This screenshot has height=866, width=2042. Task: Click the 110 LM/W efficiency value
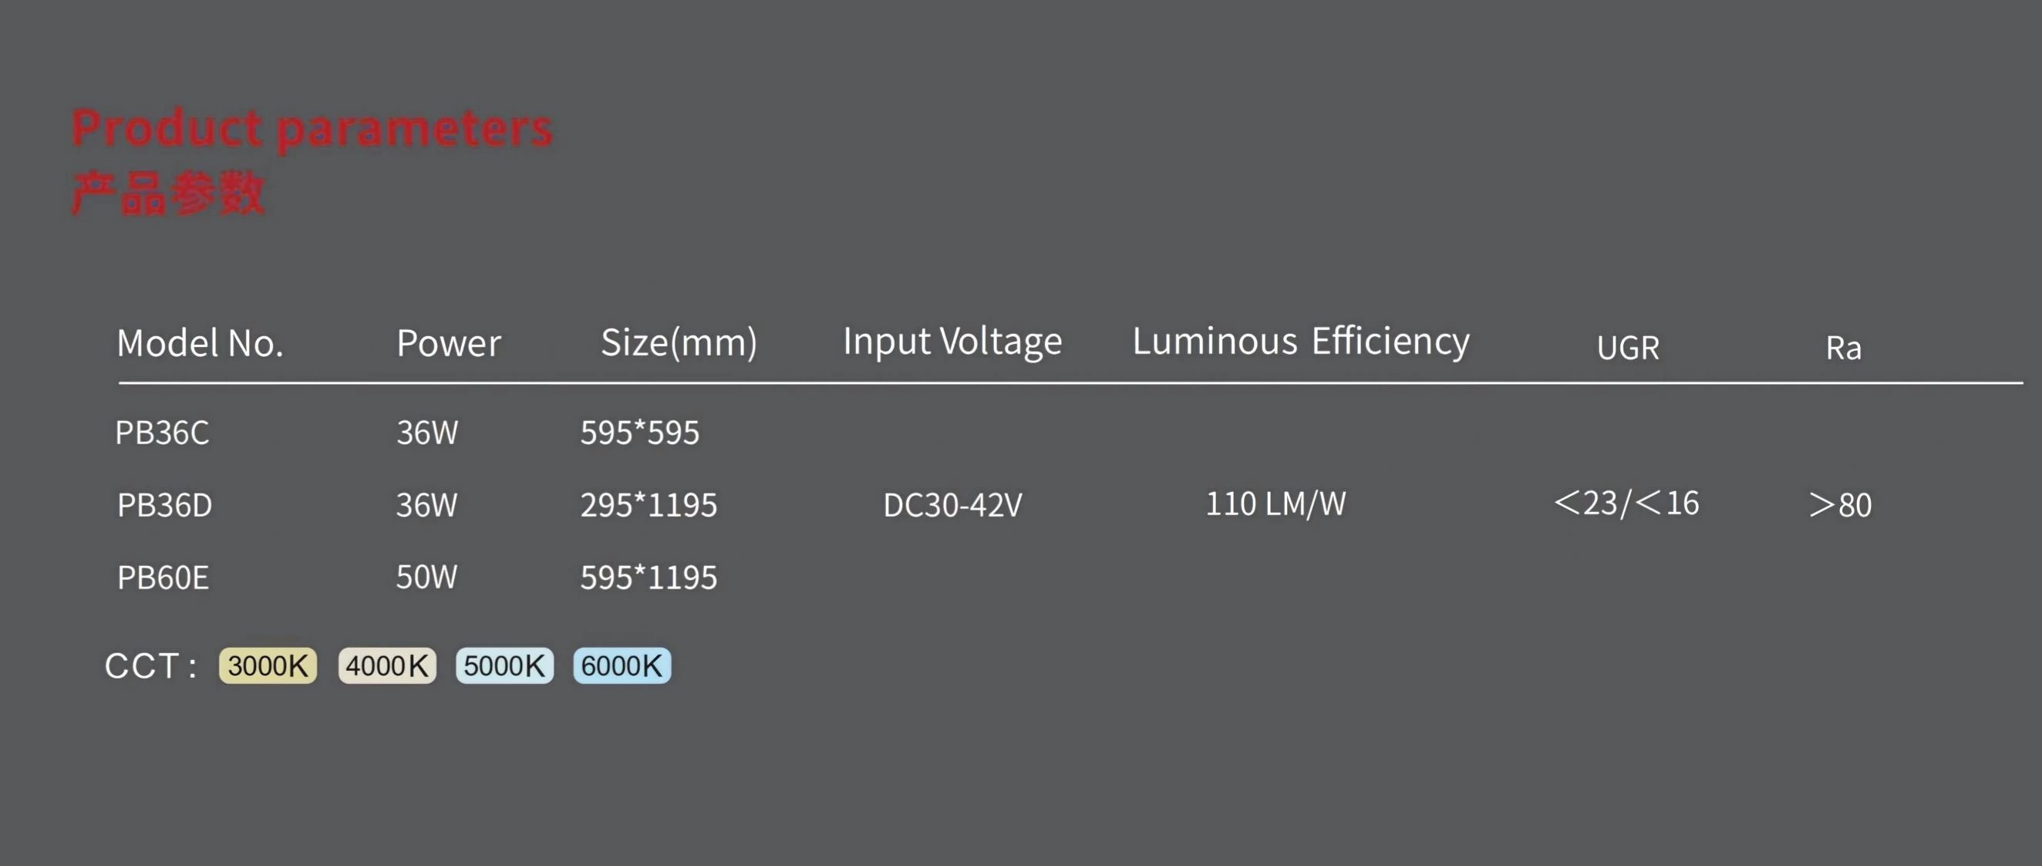coord(1275,504)
